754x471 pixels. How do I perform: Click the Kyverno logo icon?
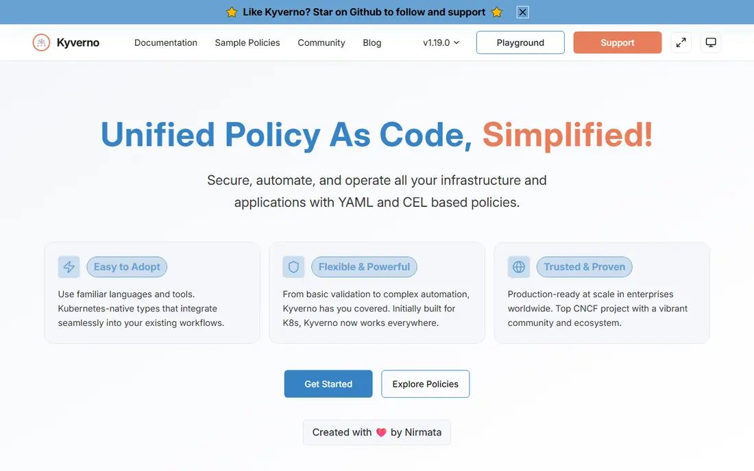pos(41,42)
